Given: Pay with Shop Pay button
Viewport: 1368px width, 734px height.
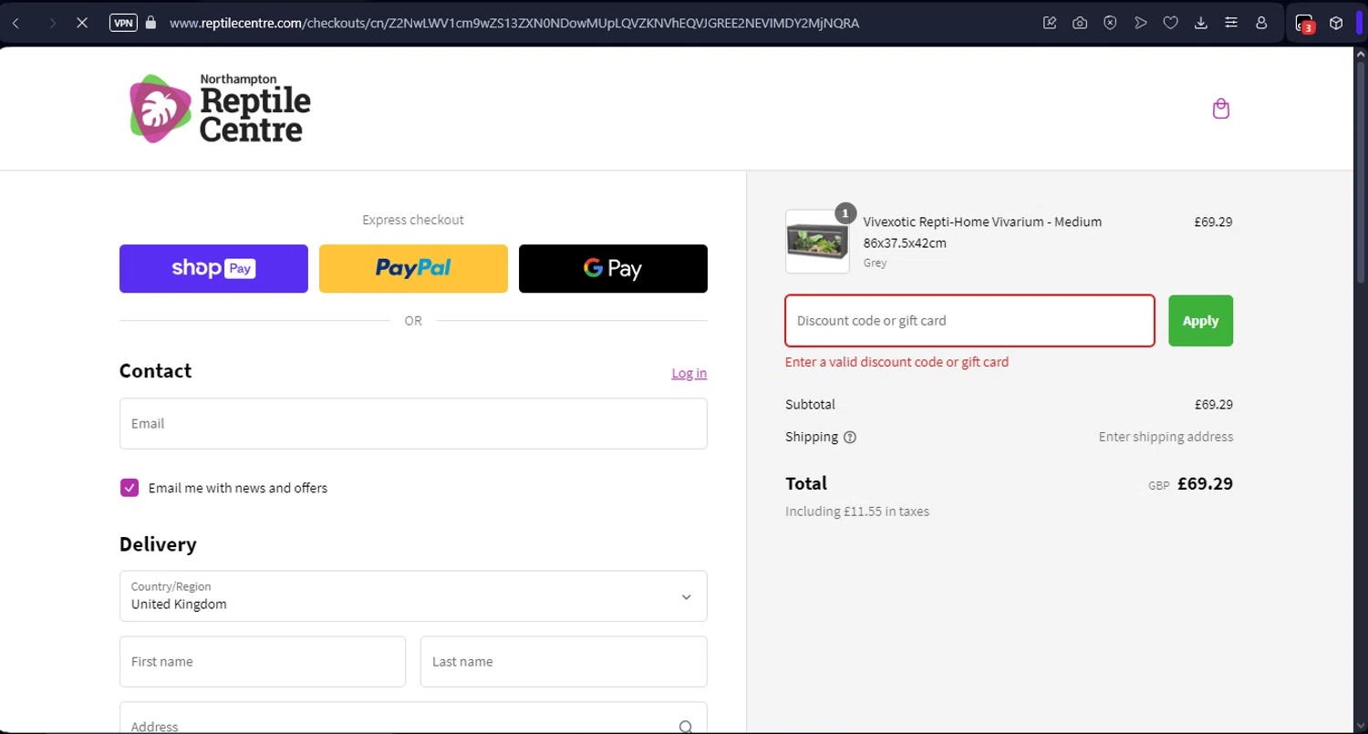Looking at the screenshot, I should pyautogui.click(x=213, y=268).
